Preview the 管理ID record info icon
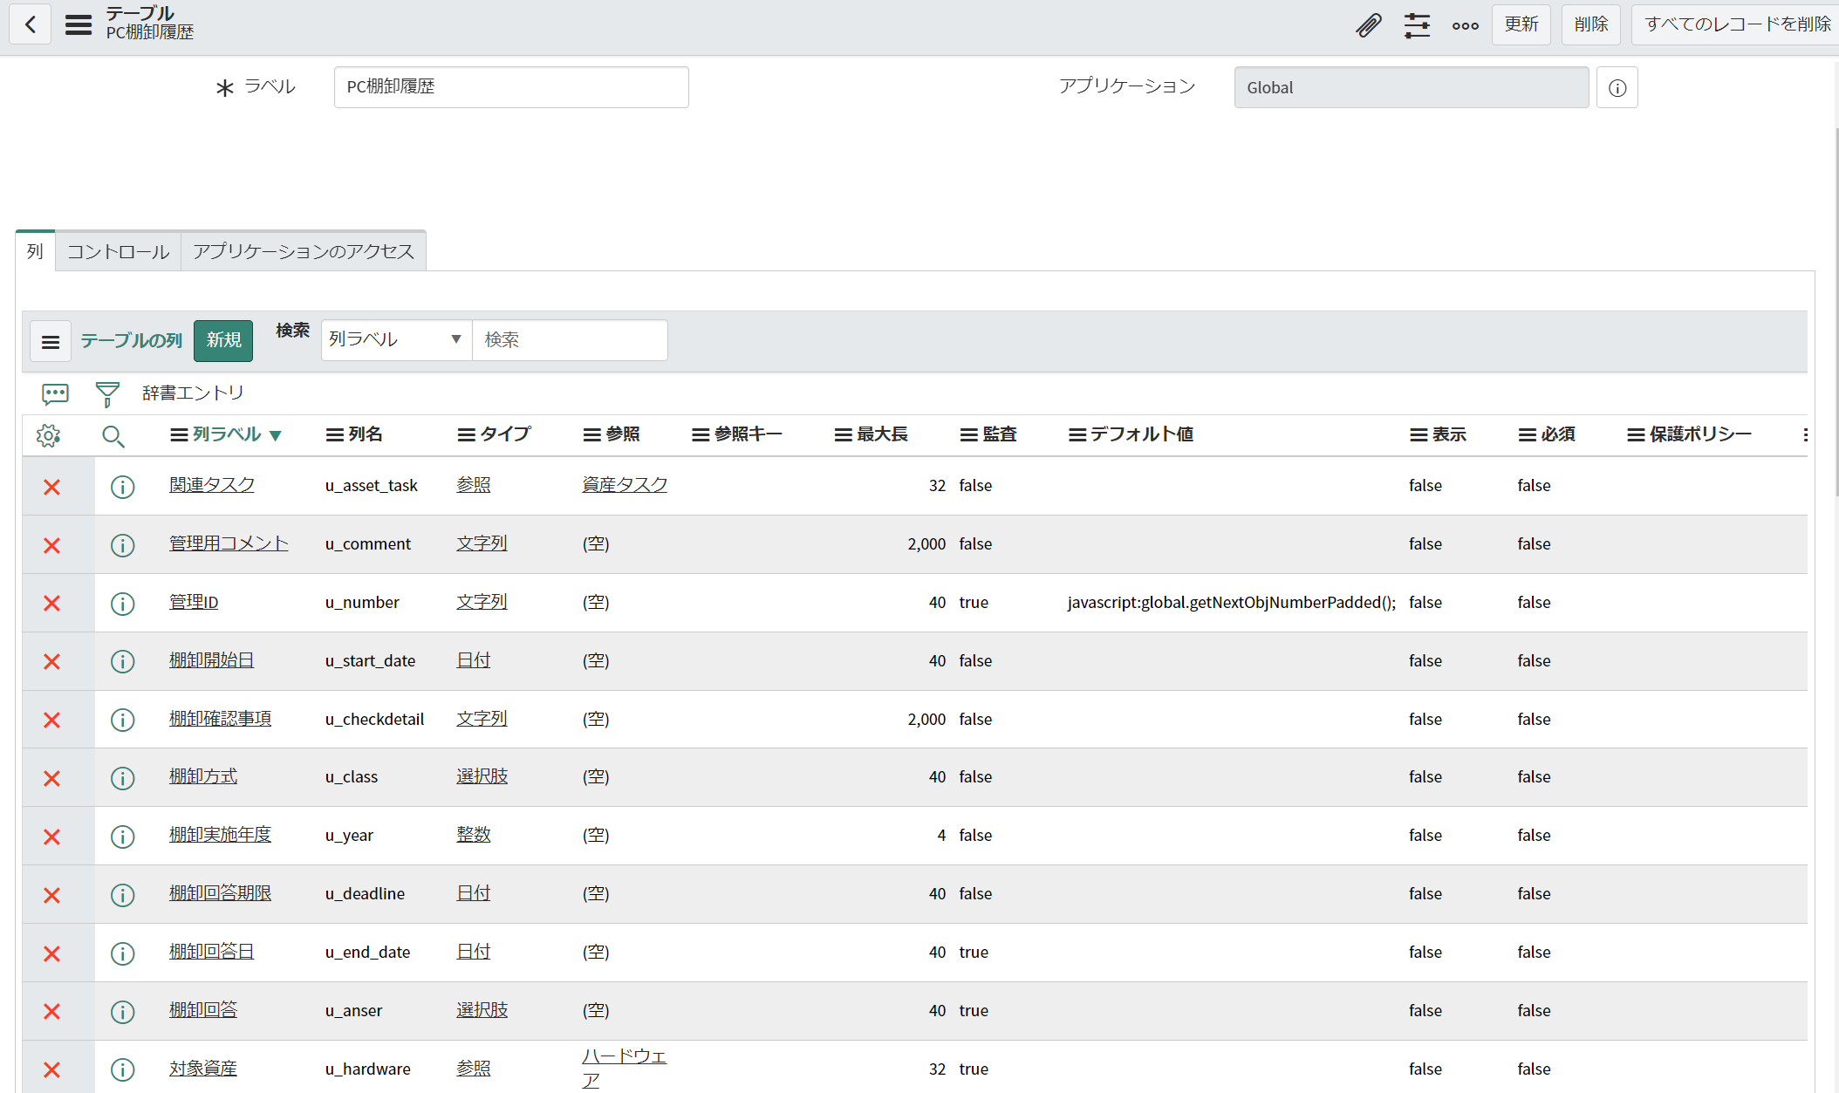Screen dimensions: 1839x1093 click(123, 604)
